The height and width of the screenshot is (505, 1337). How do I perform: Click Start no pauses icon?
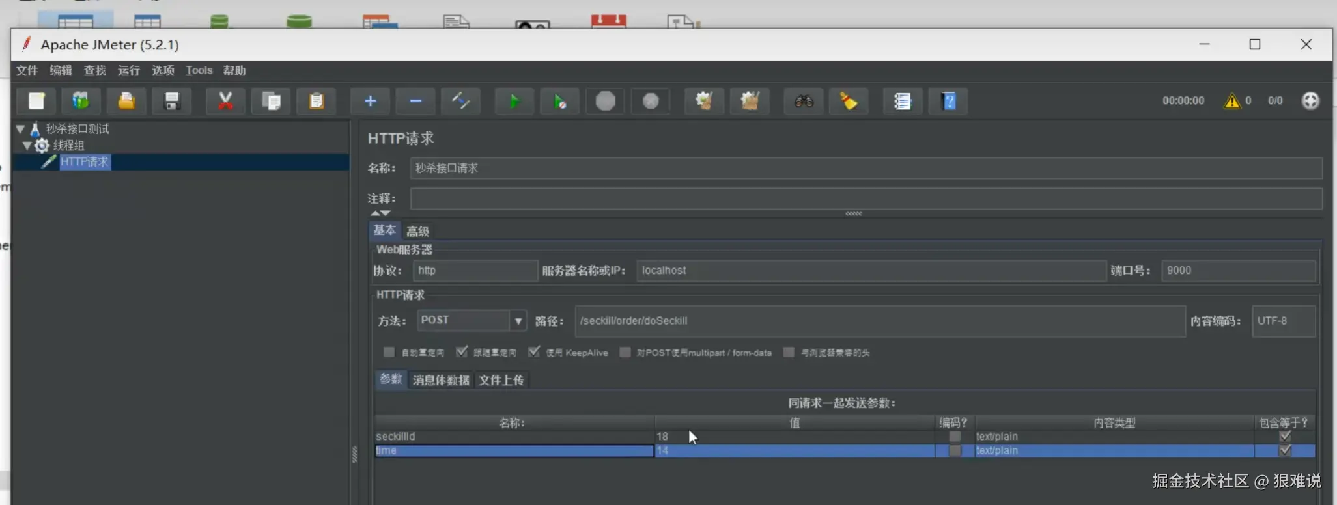coord(560,101)
